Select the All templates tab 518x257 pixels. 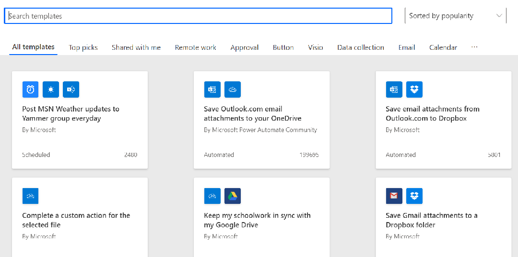(34, 47)
